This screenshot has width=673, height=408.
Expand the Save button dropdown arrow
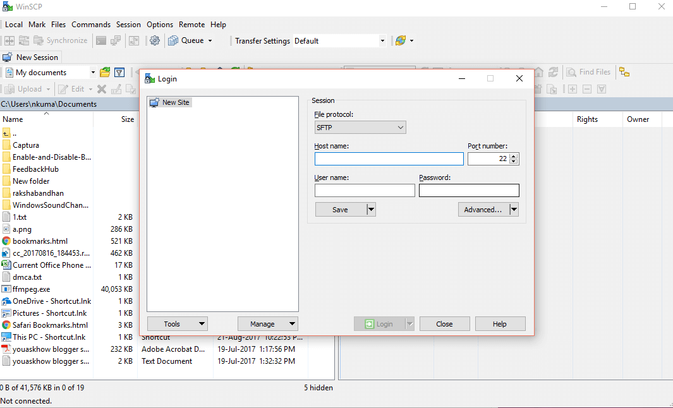pos(372,210)
